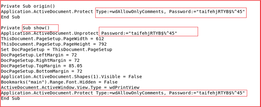The image size is (261, 107).
Task: Click the Shapes(1).Visible = False line
Action: tap(72, 77)
